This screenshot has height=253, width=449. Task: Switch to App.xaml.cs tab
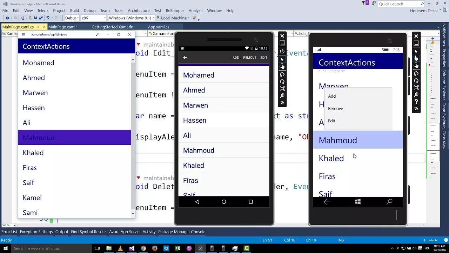tap(158, 27)
